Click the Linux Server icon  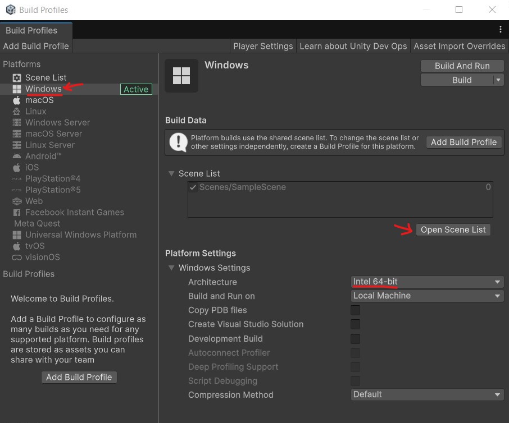click(16, 145)
